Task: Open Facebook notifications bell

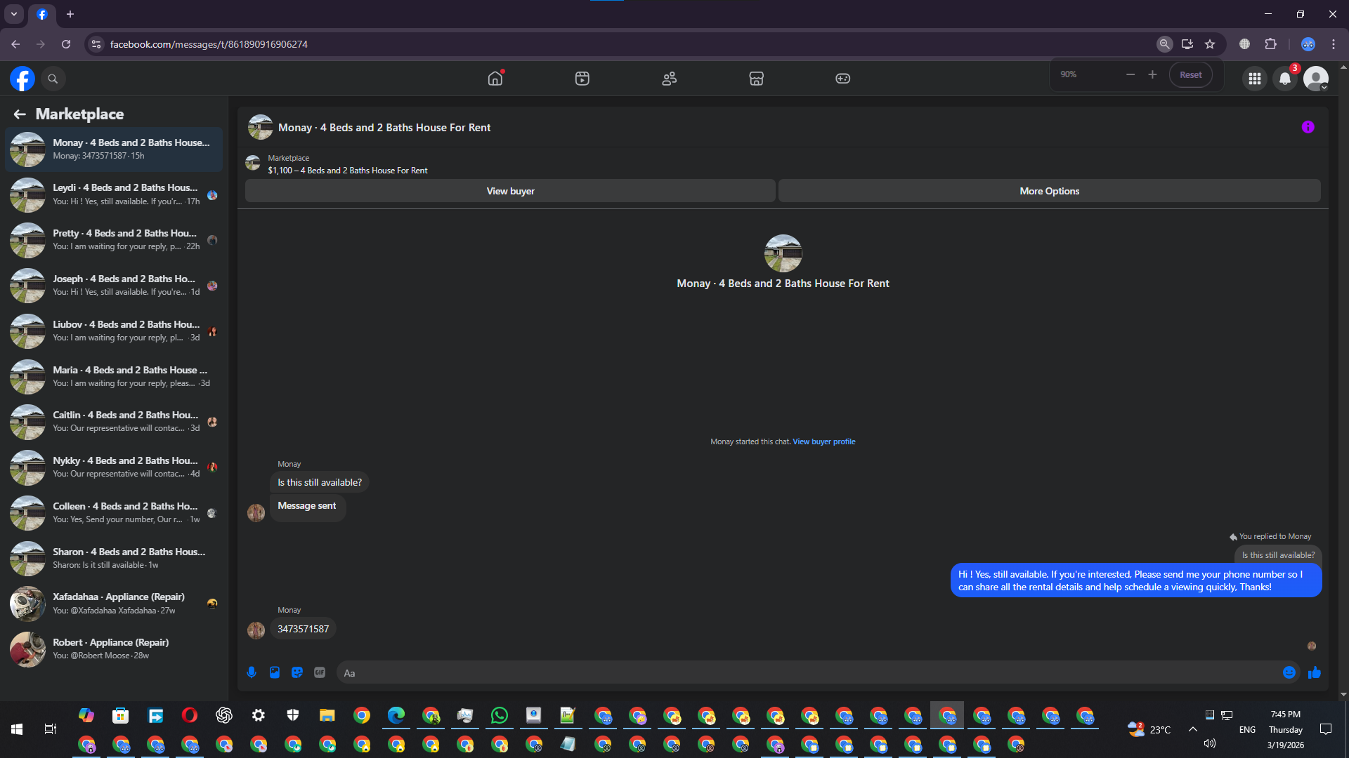Action: pos(1285,79)
